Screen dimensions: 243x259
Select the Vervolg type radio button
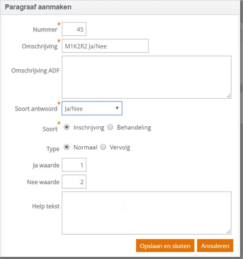[x=103, y=147]
